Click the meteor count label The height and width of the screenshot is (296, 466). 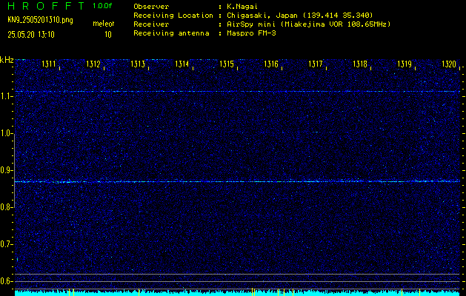[x=104, y=24]
